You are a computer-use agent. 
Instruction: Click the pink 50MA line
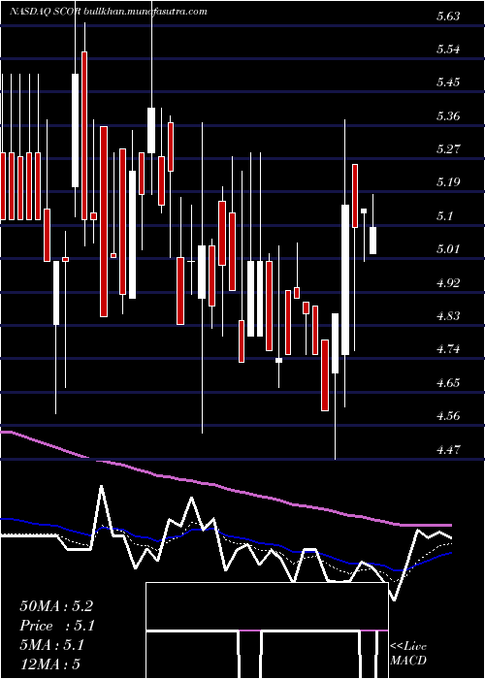[225, 488]
